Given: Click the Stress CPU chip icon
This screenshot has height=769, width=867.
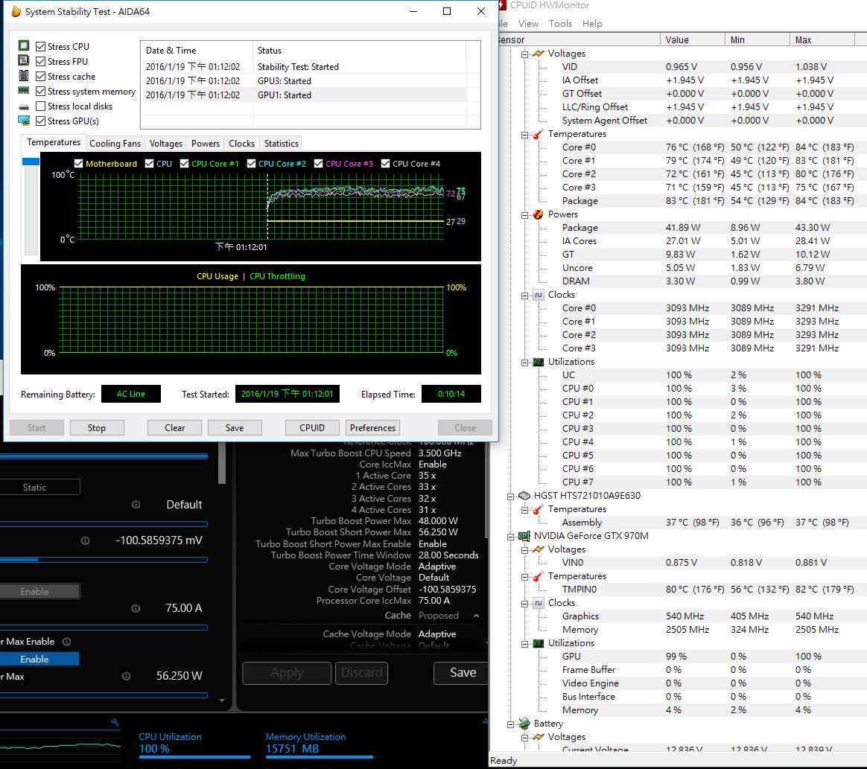Looking at the screenshot, I should (24, 46).
